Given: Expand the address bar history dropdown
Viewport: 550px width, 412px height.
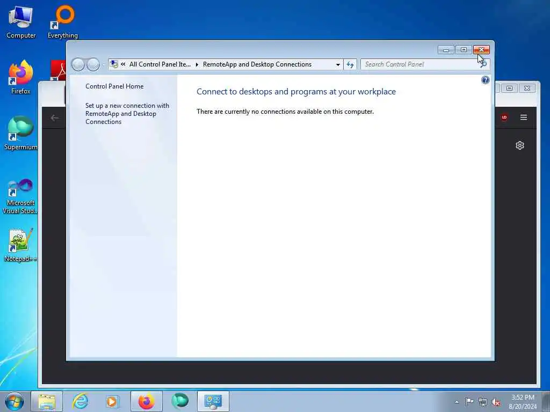Looking at the screenshot, I should pyautogui.click(x=338, y=64).
